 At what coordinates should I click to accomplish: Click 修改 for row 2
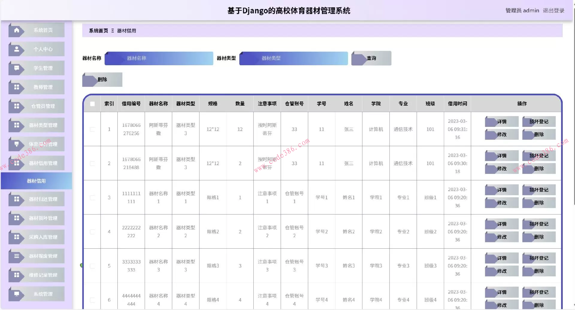coord(502,168)
